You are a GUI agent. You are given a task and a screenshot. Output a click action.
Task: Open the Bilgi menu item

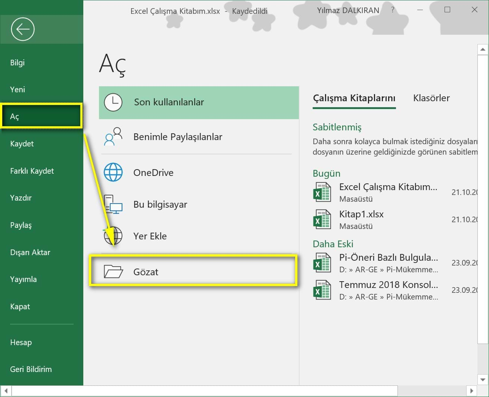tap(41, 63)
